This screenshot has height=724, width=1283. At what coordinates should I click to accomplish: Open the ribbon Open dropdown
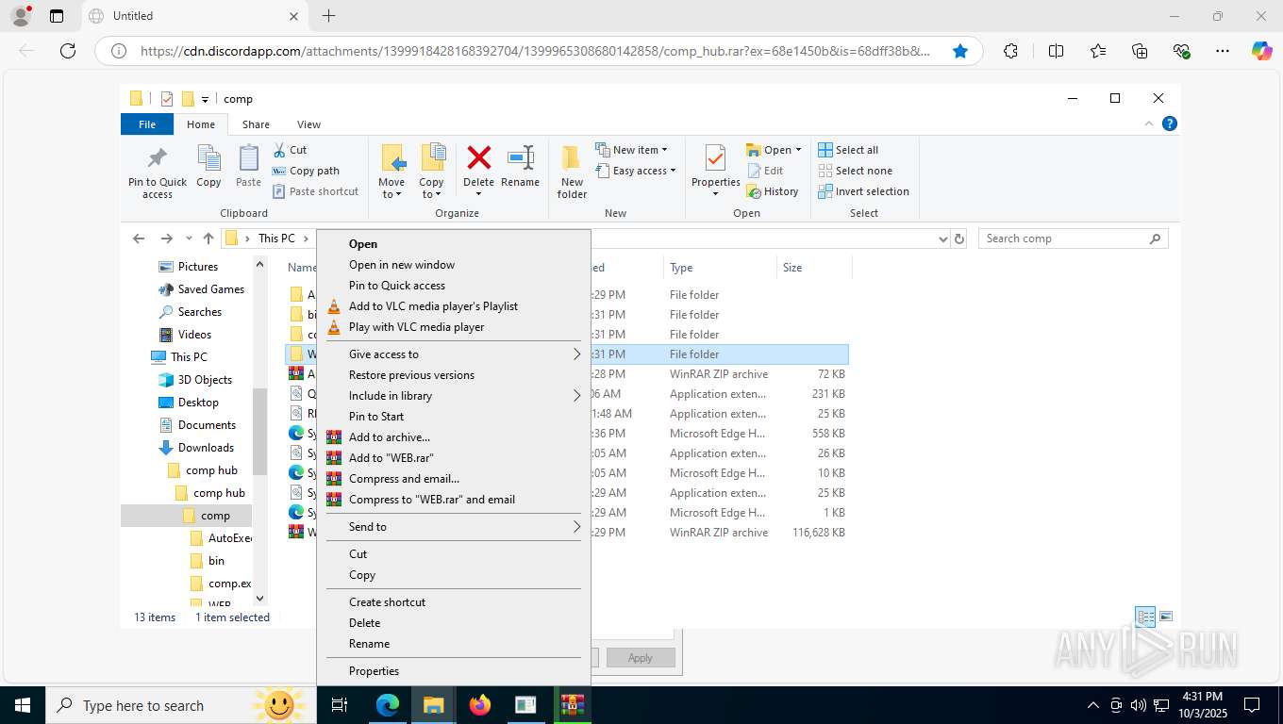click(x=774, y=150)
